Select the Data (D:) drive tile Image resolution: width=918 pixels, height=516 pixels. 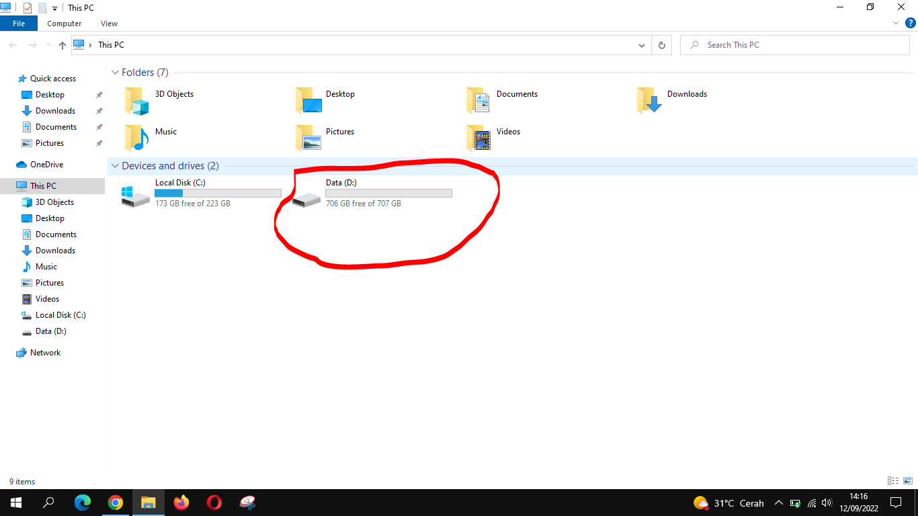click(x=372, y=193)
